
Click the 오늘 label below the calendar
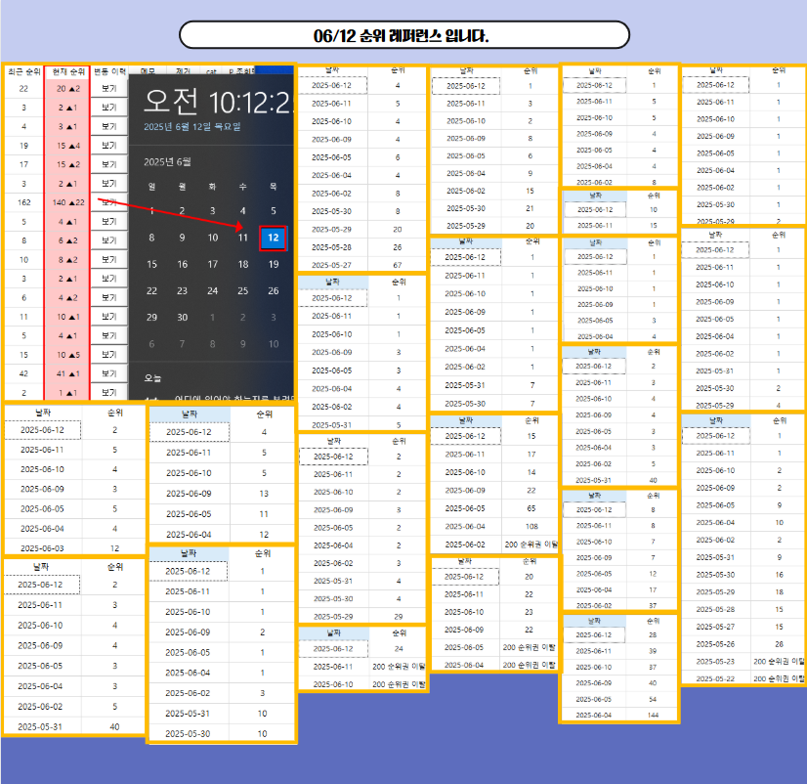(x=152, y=378)
